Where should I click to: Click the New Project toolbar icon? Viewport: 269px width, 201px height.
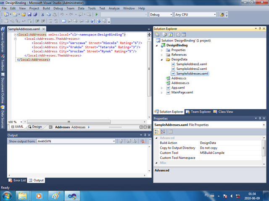tap(6, 15)
